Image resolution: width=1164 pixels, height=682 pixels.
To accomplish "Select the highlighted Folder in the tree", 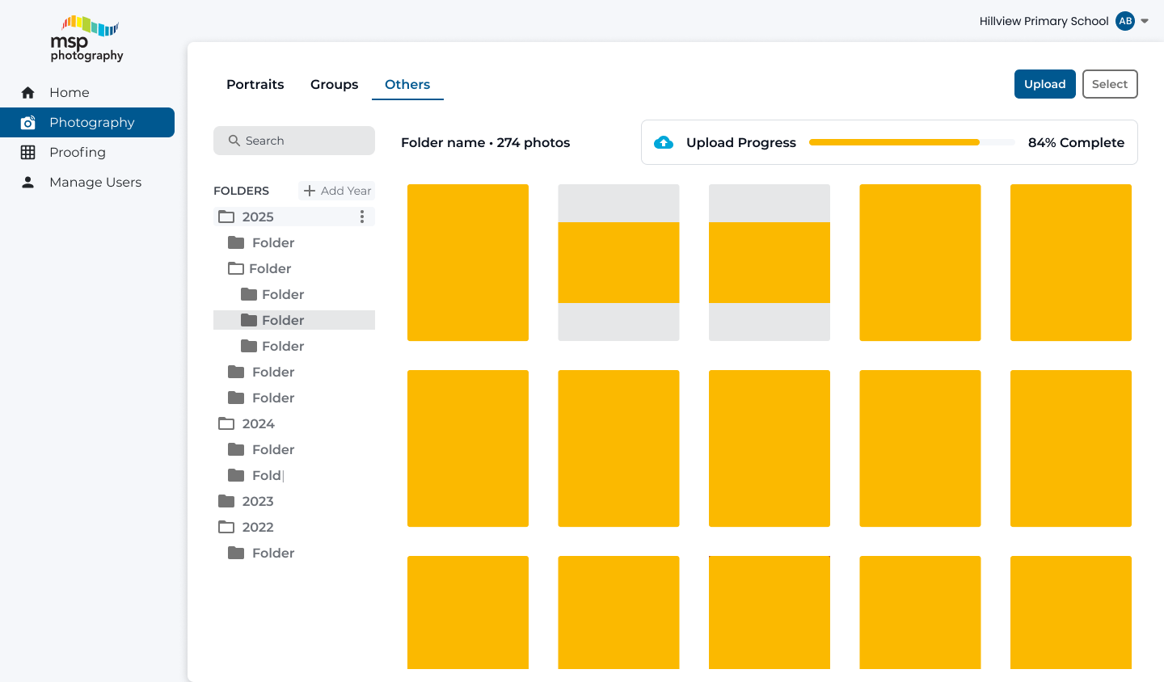I will pos(283,321).
